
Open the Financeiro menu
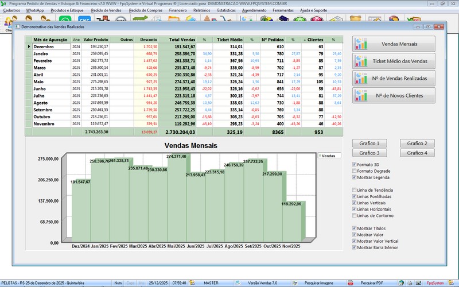pyautogui.click(x=178, y=10)
